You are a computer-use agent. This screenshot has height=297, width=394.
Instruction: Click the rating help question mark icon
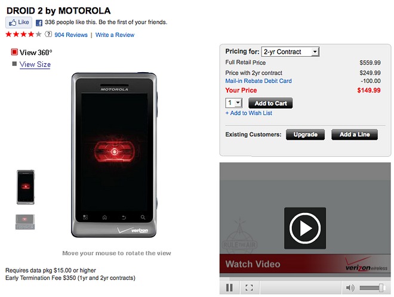pyautogui.click(x=48, y=34)
